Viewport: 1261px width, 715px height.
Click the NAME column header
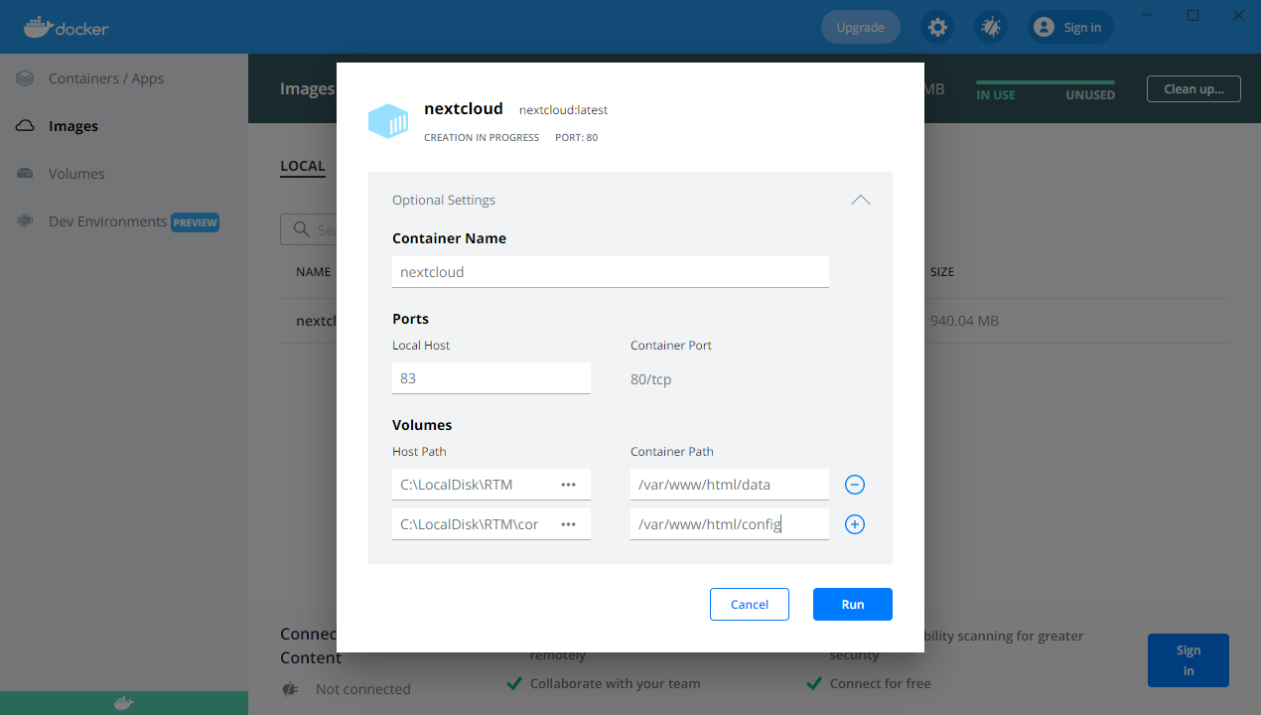click(313, 271)
